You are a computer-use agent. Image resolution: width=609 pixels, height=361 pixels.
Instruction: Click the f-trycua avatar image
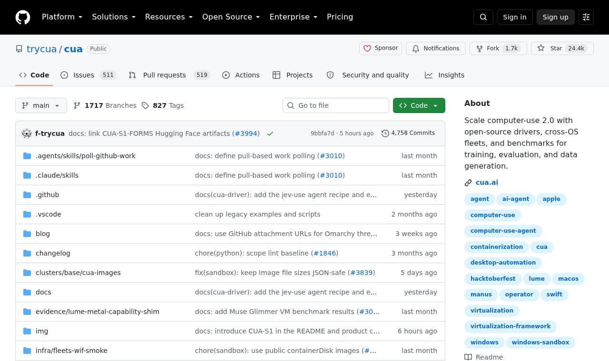[x=27, y=133]
